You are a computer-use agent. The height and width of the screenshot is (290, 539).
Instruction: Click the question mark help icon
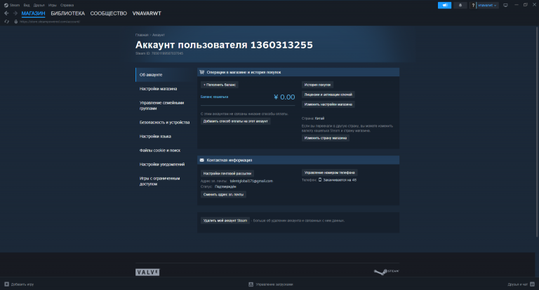[473, 5]
